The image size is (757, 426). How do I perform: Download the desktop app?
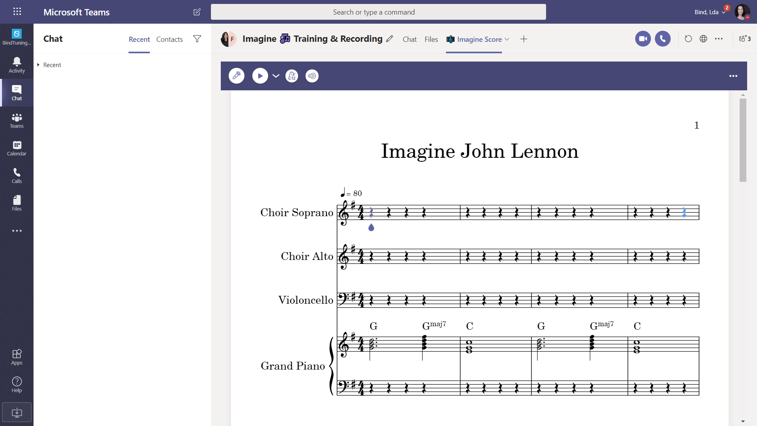click(17, 413)
